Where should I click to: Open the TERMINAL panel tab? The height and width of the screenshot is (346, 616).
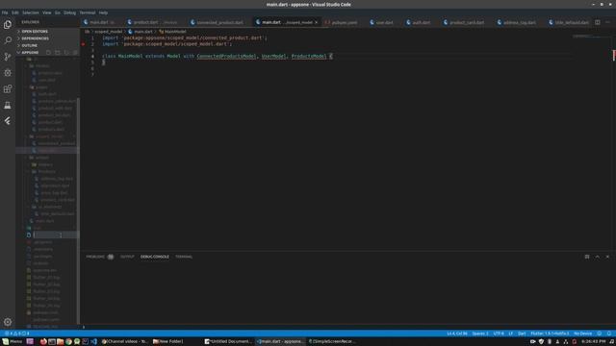(184, 257)
